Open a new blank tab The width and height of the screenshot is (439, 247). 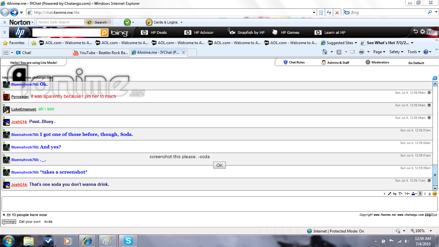[192, 52]
